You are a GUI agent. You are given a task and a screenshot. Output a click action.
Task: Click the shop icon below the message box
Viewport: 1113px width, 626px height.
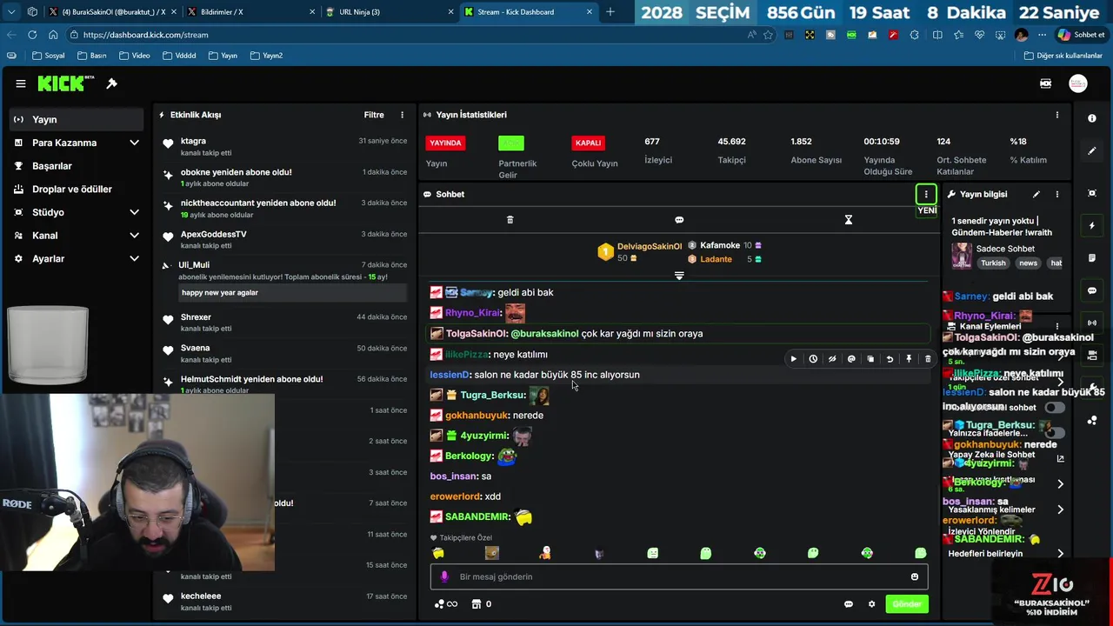(x=477, y=604)
